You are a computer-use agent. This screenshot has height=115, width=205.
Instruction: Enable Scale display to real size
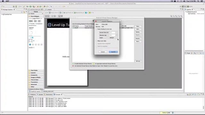97,29
